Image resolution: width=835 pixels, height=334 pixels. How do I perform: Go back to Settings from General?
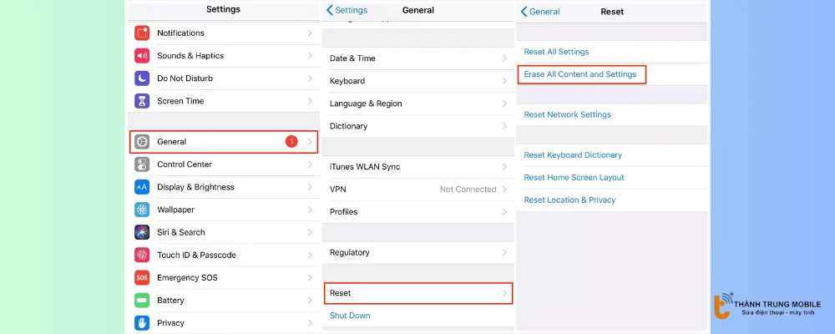click(x=347, y=10)
